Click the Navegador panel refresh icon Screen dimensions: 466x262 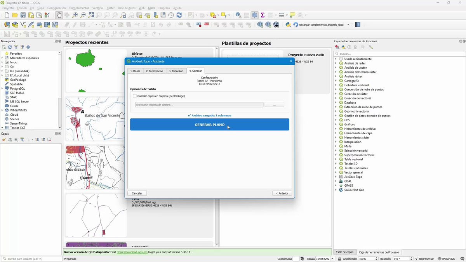(10, 47)
